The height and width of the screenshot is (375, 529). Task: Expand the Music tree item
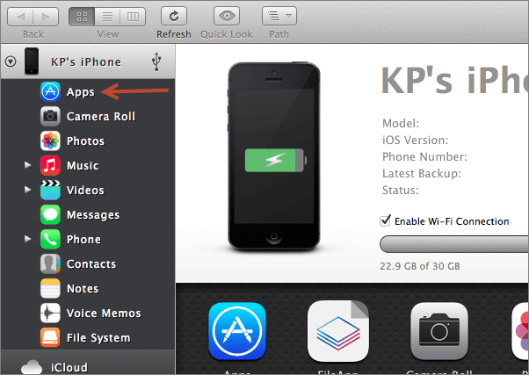[x=27, y=165]
